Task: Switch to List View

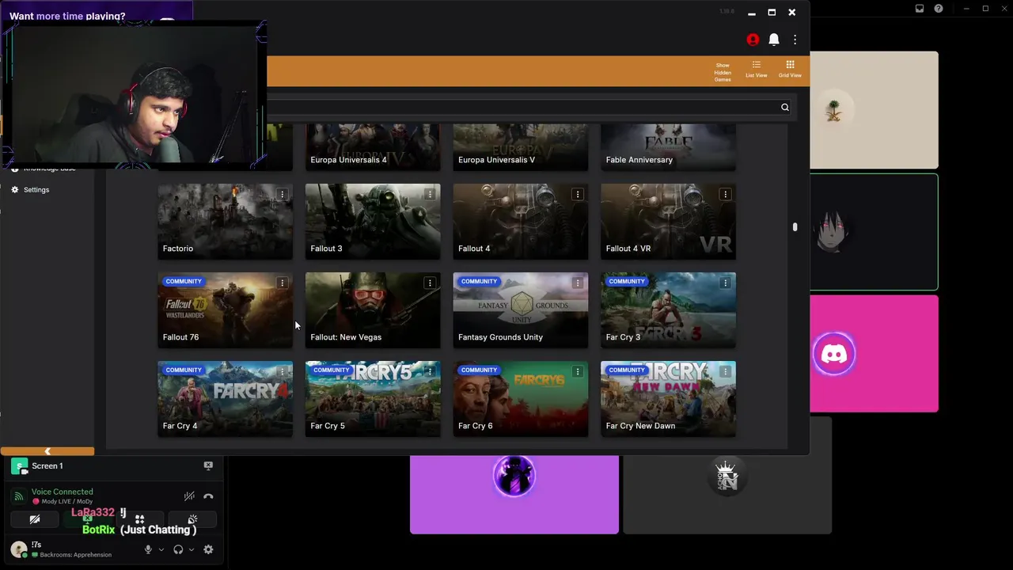Action: 756,69
